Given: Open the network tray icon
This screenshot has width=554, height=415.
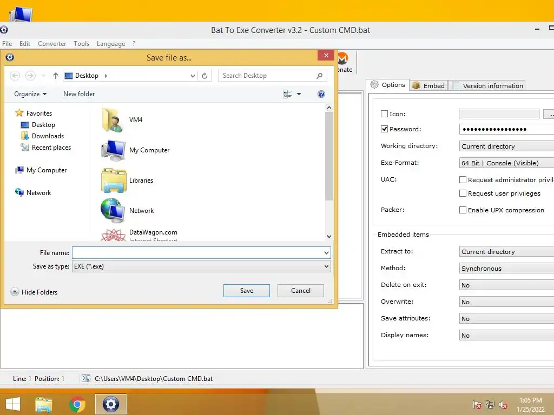Looking at the screenshot, I should coord(490,405).
